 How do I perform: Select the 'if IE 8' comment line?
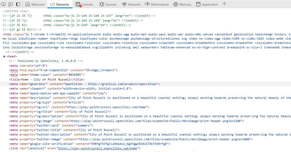point(67,25)
